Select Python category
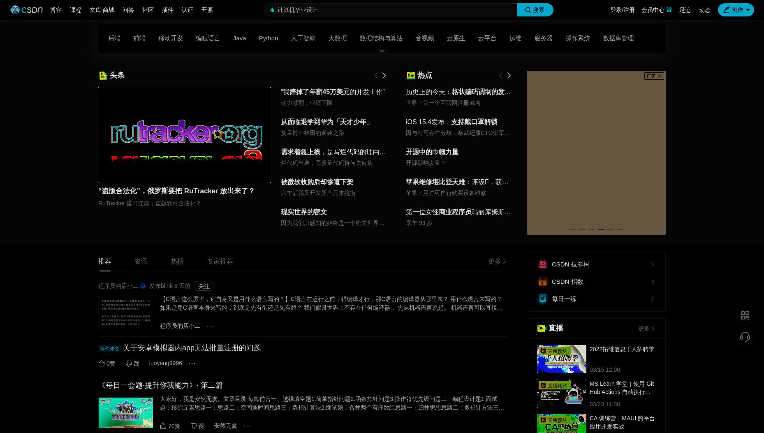 269,38
